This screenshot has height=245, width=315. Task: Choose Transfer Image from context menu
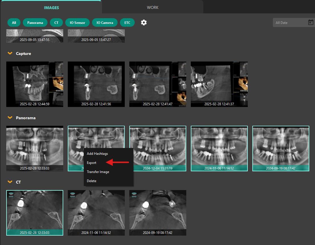coord(109,172)
